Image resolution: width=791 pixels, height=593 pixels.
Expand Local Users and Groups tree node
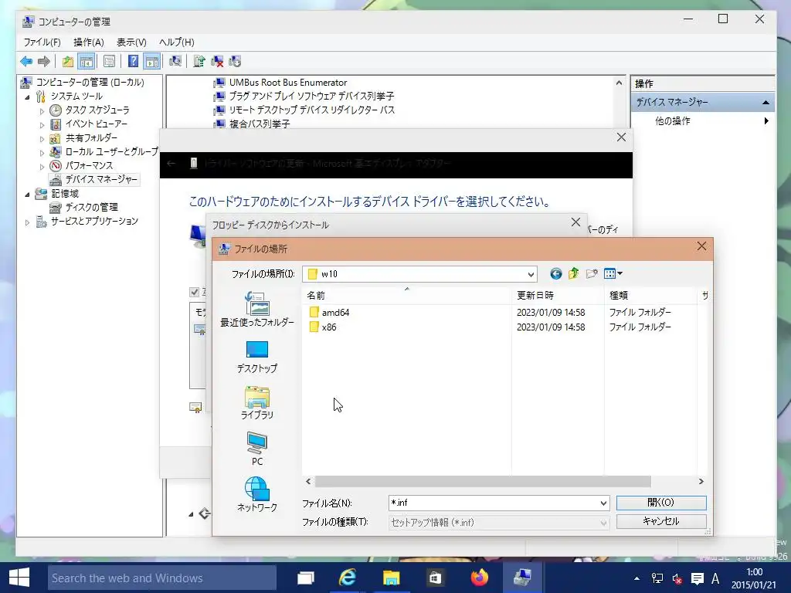pyautogui.click(x=42, y=152)
